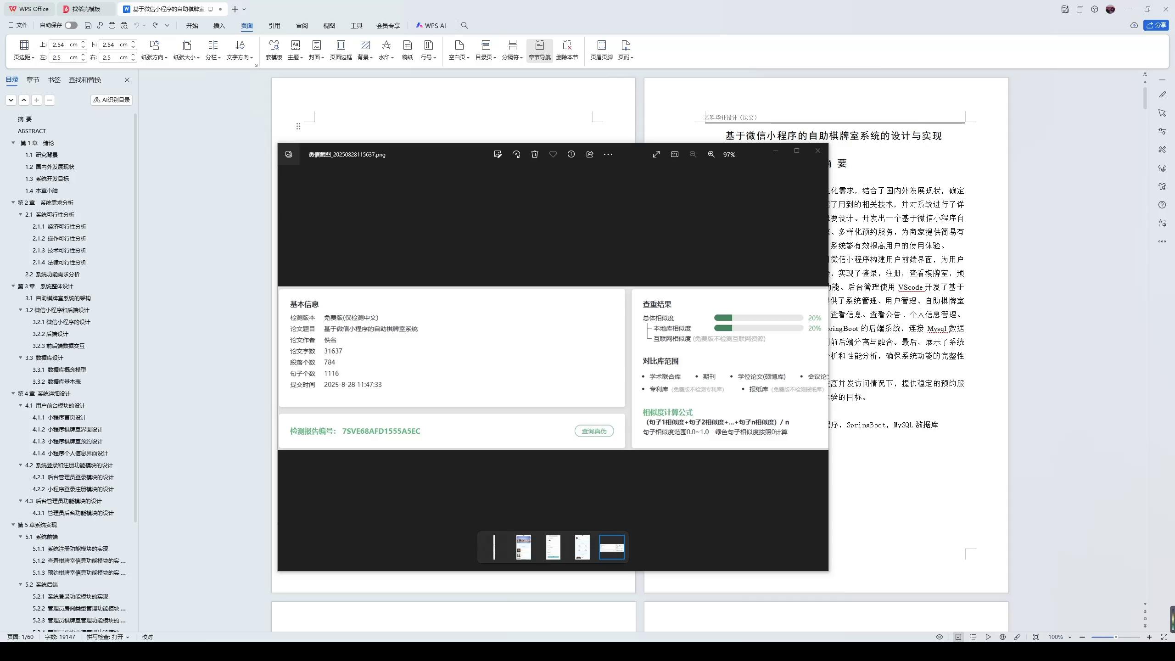Viewport: 1175px width, 661px height.
Task: Click the 查询真伪 verify report button
Action: coord(594,431)
